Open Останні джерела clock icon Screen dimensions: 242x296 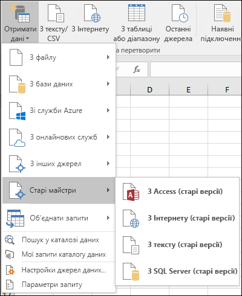(180, 13)
